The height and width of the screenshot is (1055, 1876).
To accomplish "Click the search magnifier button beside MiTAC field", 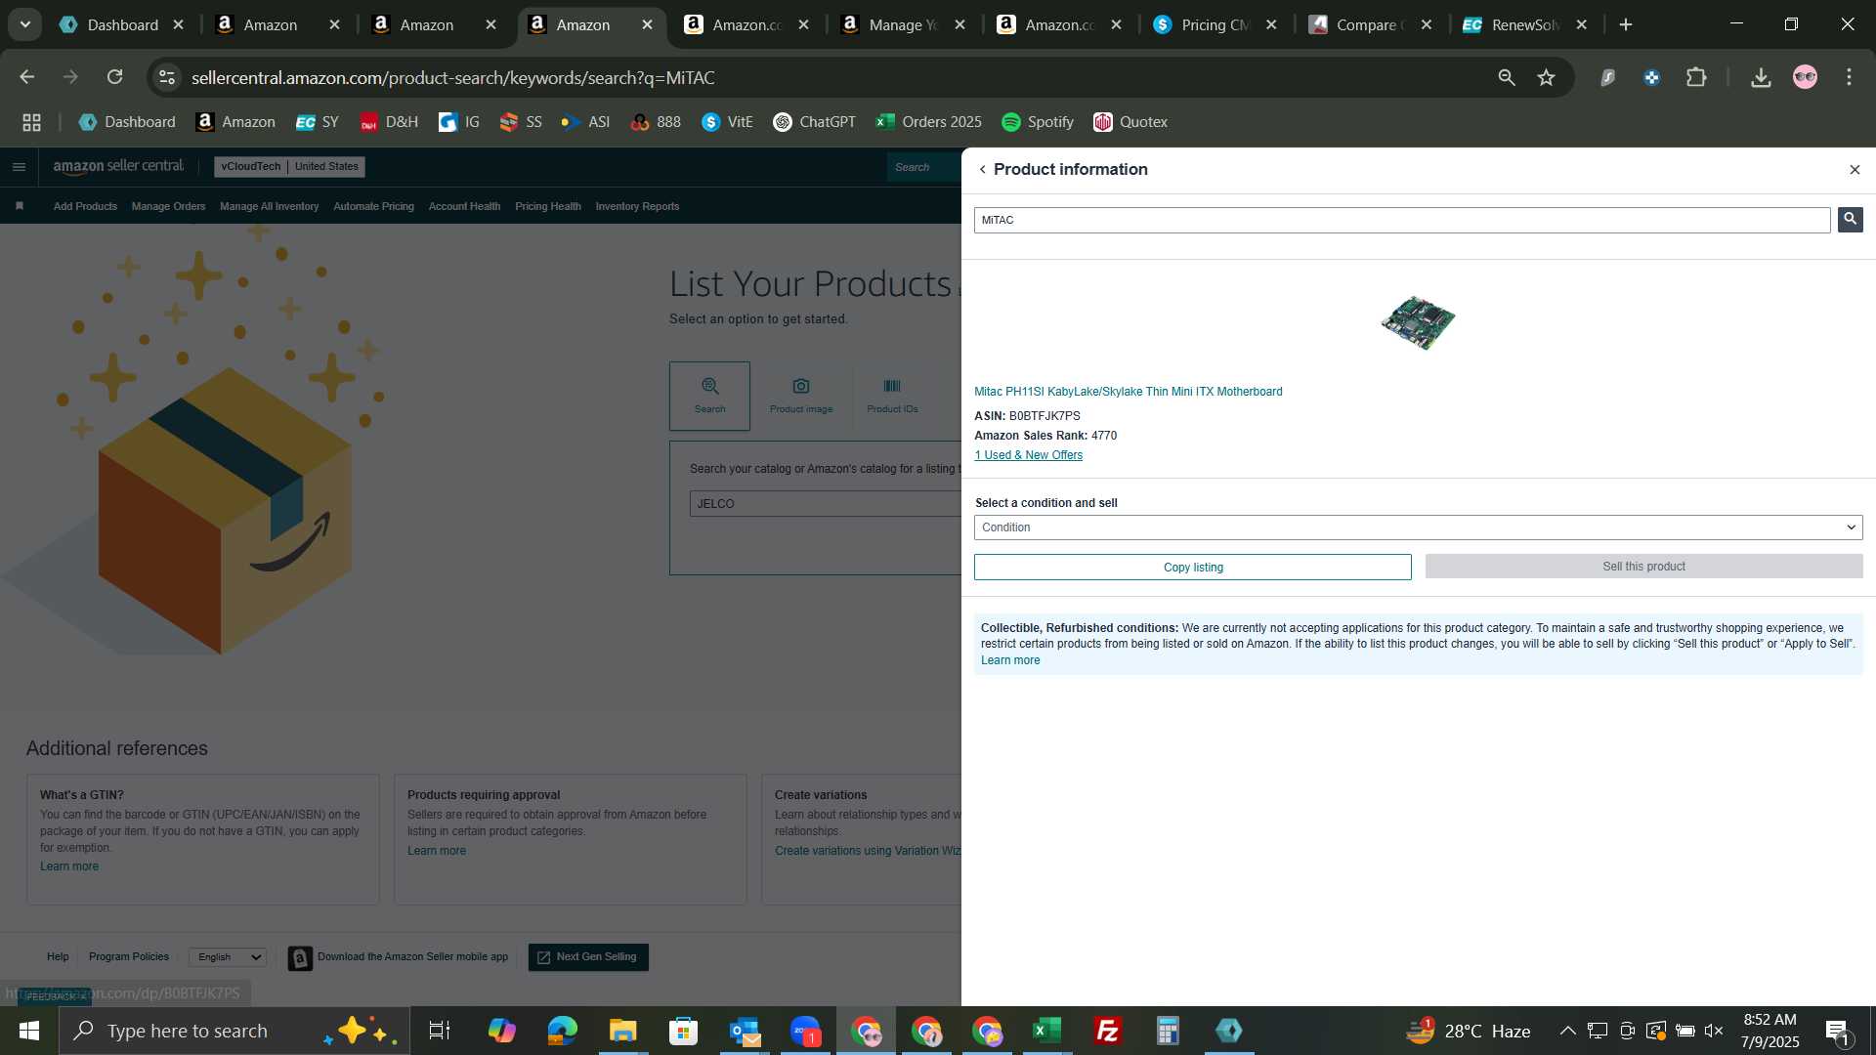I will [1850, 220].
